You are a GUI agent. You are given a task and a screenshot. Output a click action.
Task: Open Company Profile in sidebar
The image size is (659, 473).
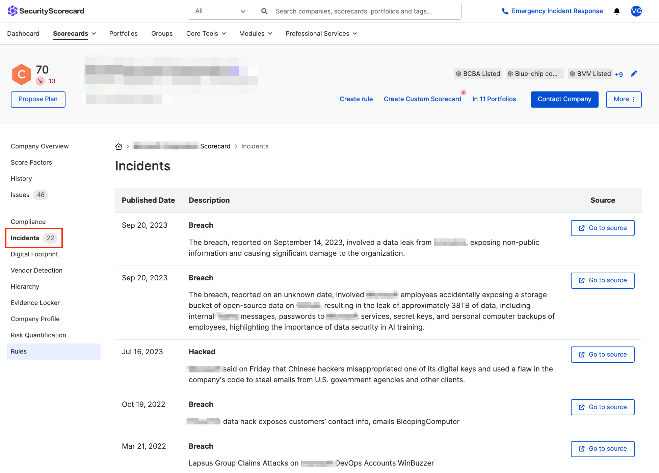click(x=35, y=319)
